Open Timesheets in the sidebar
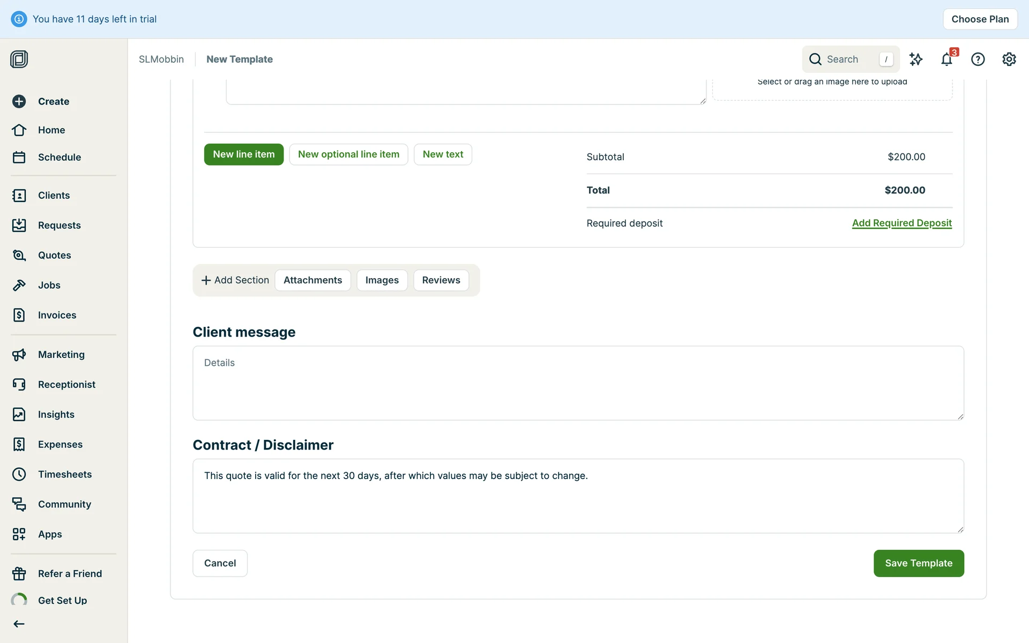 64,474
